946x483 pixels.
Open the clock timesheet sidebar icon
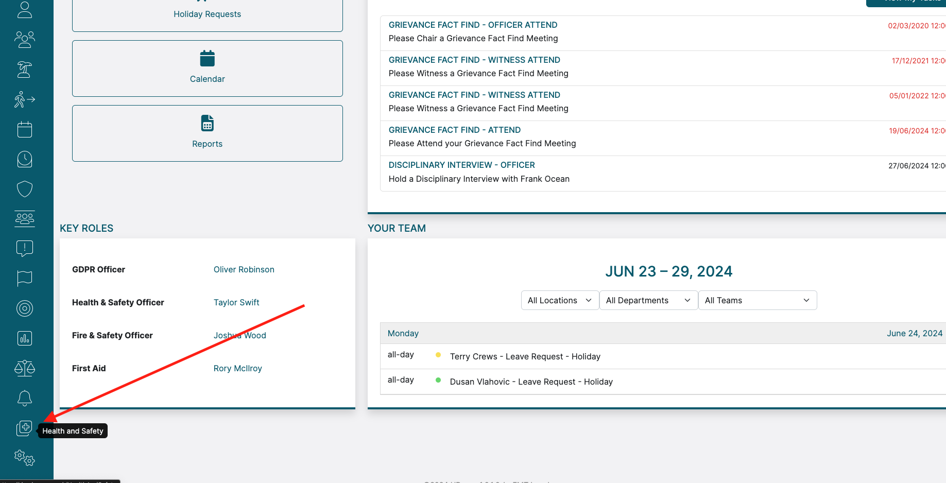click(x=24, y=159)
